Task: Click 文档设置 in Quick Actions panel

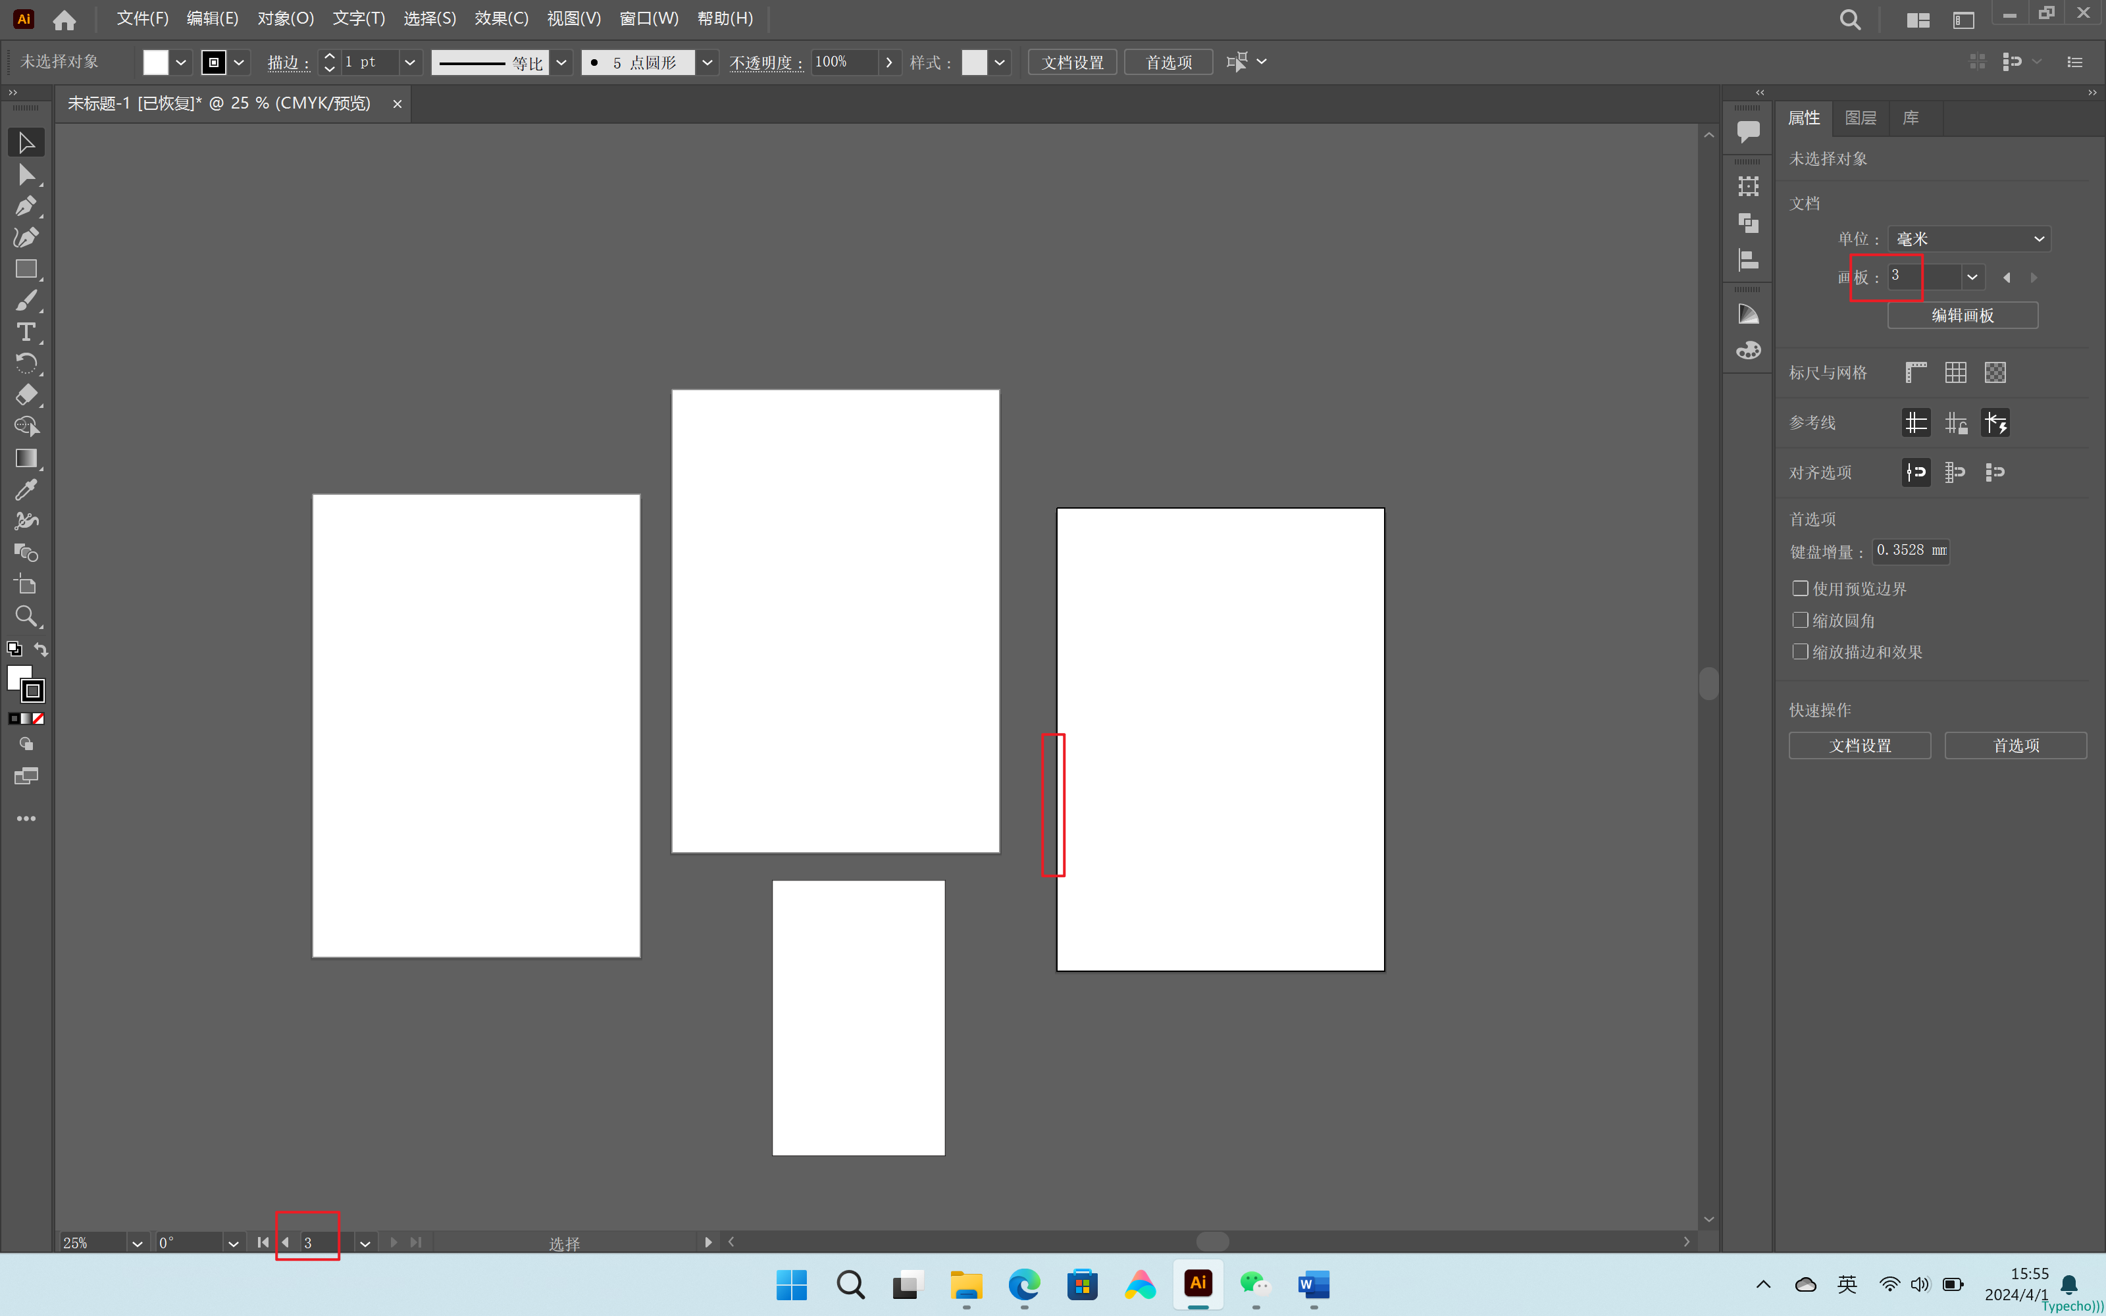Action: pos(1860,745)
